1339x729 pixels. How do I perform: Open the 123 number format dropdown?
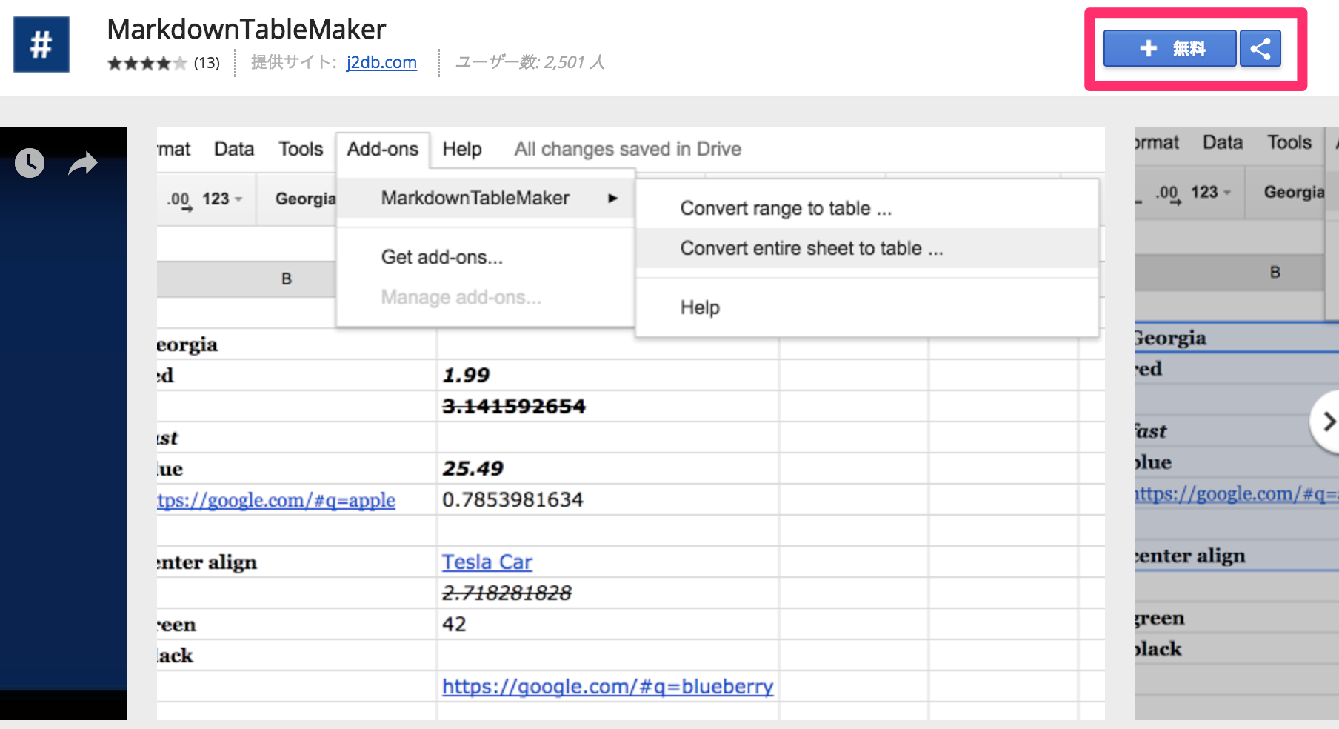[224, 199]
